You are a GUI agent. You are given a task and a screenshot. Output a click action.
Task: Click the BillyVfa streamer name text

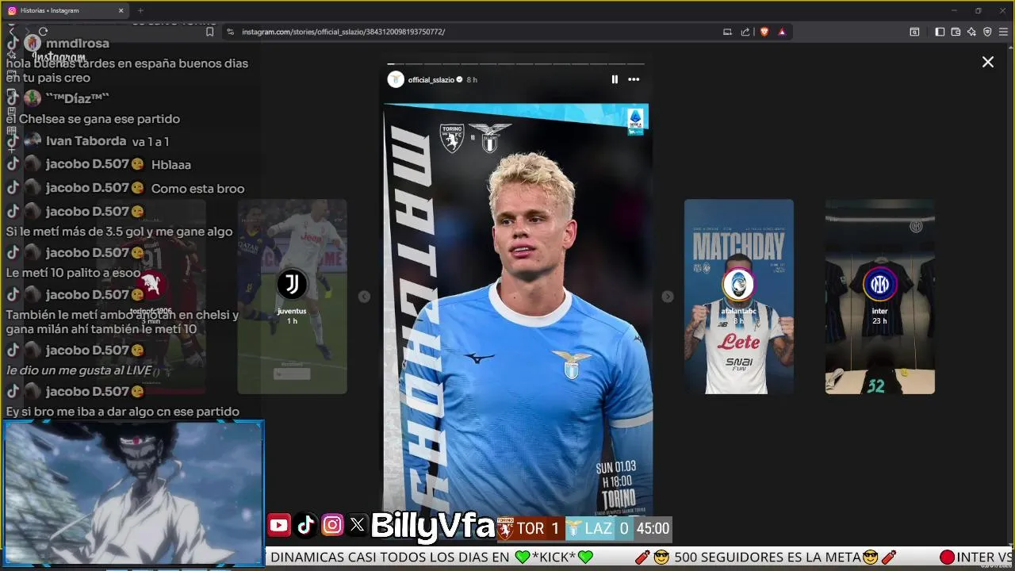click(433, 525)
